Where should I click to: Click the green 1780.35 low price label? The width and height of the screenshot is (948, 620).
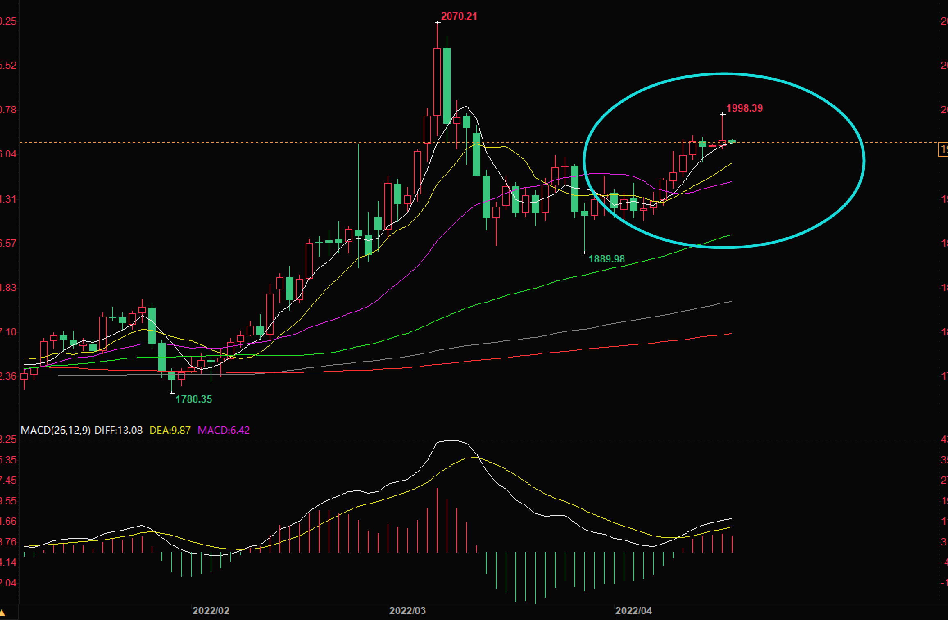tap(194, 399)
